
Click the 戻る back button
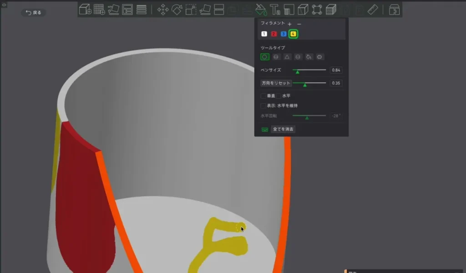coord(34,12)
